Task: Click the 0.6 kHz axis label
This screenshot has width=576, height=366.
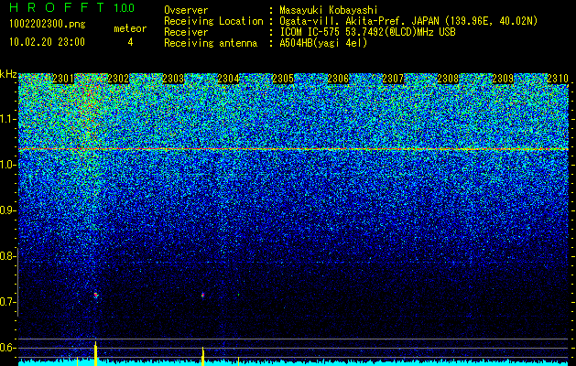Action: [x=7, y=348]
